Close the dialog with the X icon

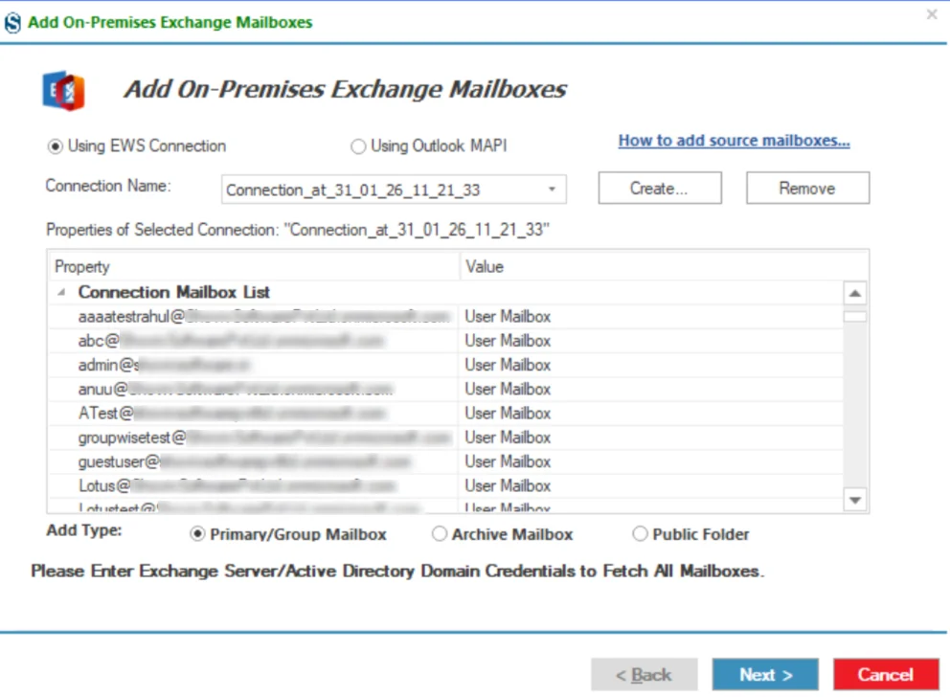pos(932,14)
